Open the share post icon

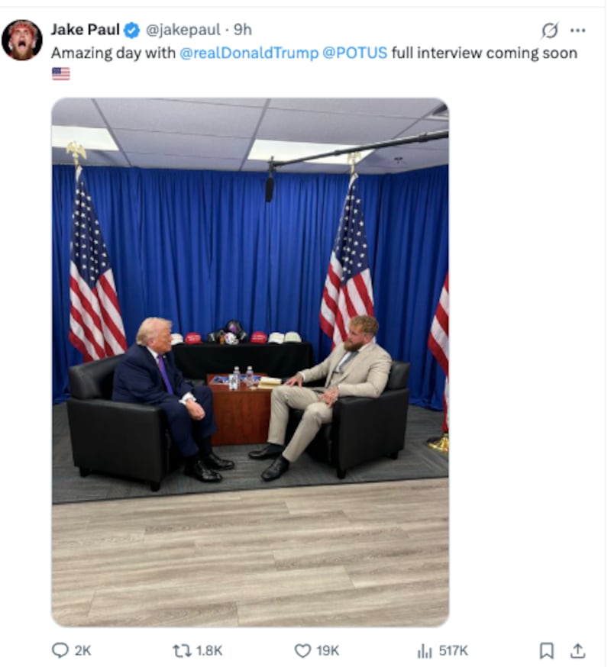pos(577,651)
